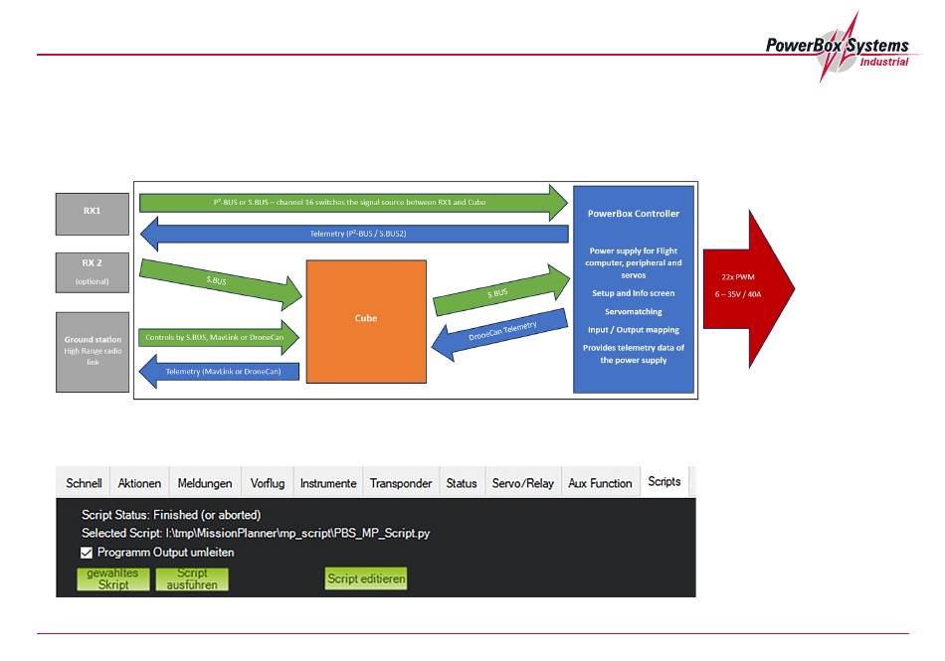Click the Controls by S.BUS, Mavlink or DroneCan arrow
The height and width of the screenshot is (661, 945).
coord(219,337)
